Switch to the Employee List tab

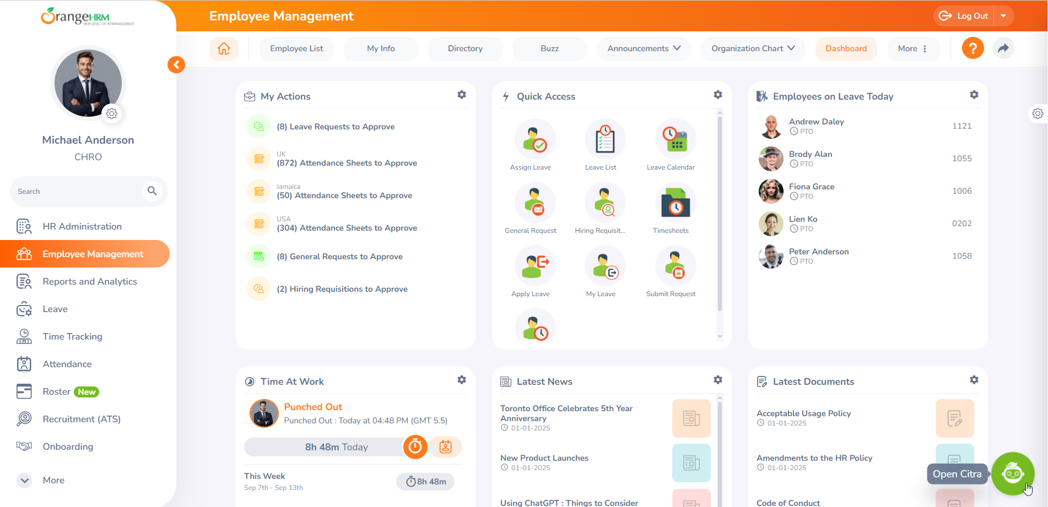click(x=296, y=48)
